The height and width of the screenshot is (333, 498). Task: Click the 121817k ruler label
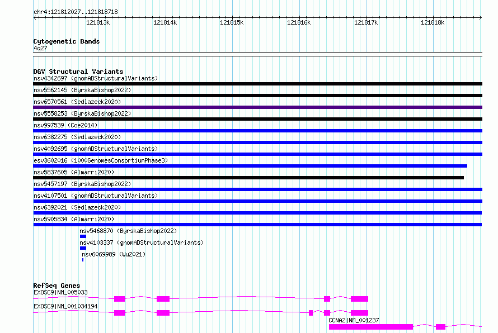point(366,22)
